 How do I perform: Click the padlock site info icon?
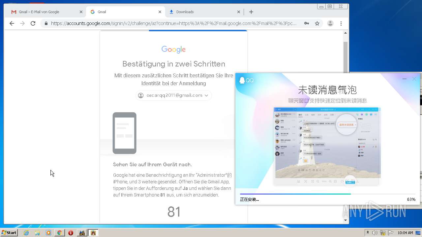click(x=46, y=23)
